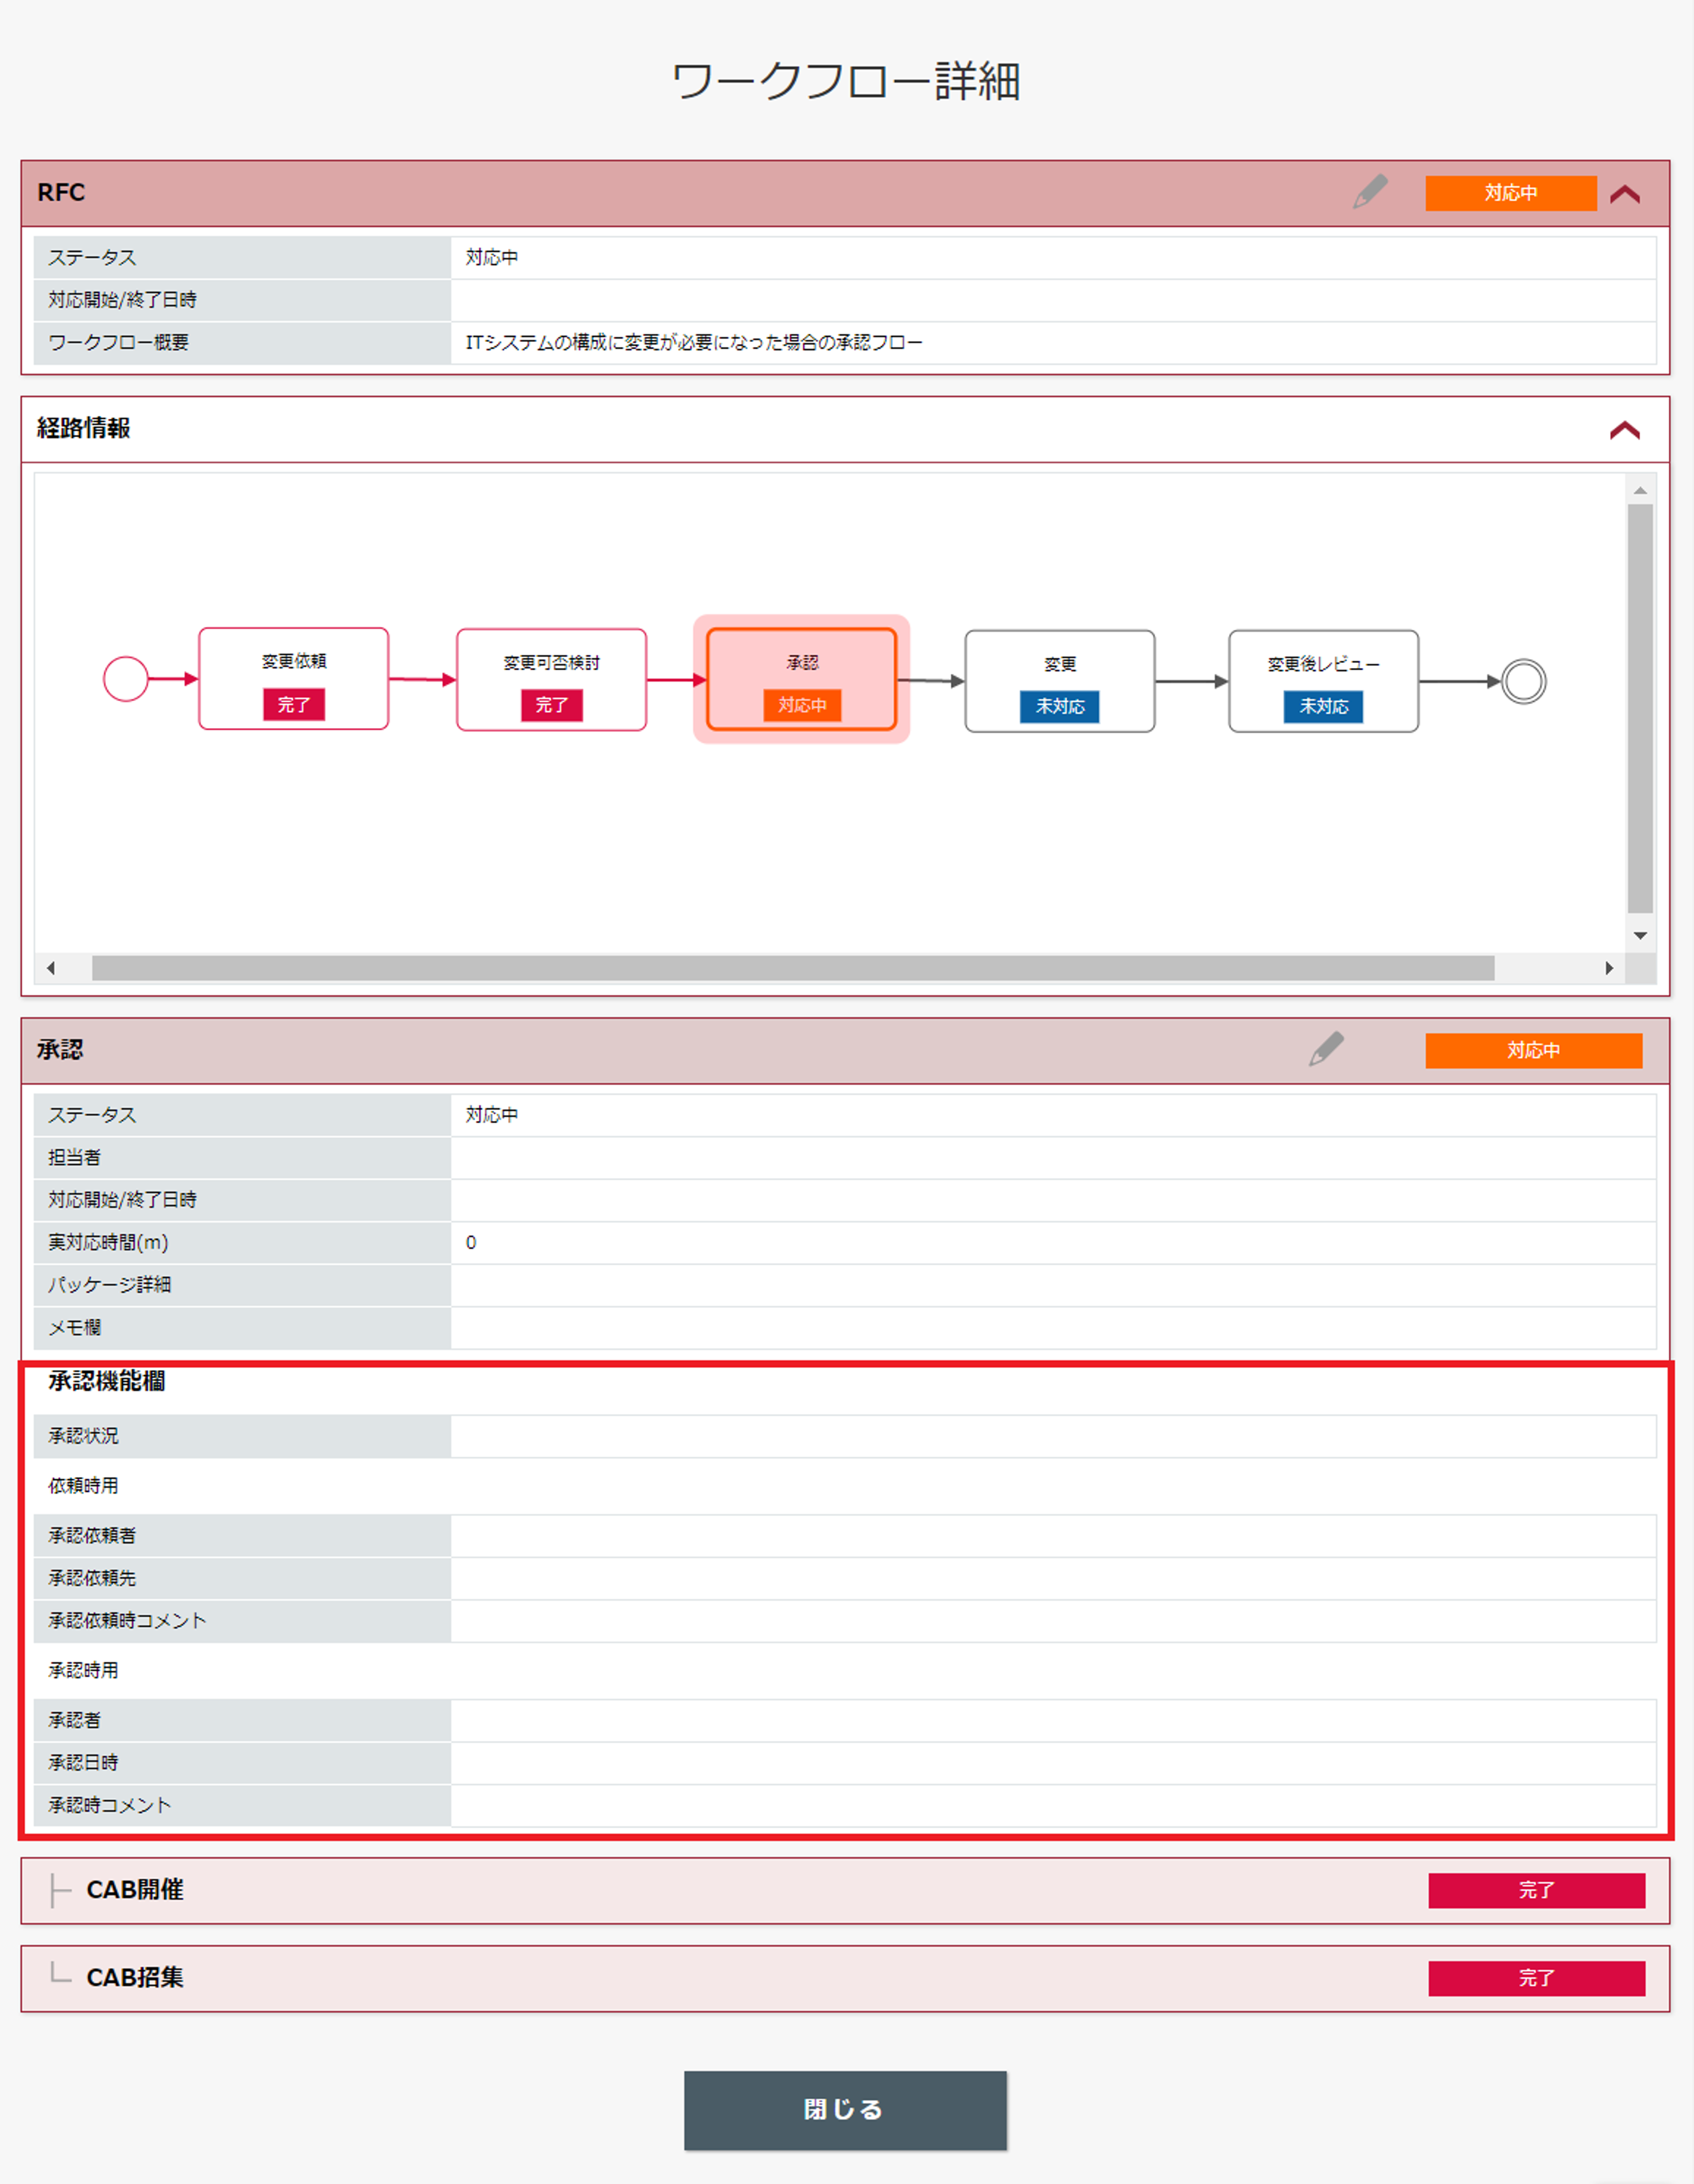Click the 閉じる button
This screenshot has width=1694, height=2184.
[x=845, y=2110]
